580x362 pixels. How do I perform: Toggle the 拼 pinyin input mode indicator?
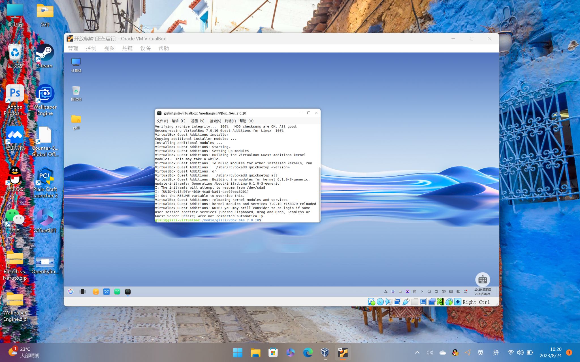pos(496,352)
